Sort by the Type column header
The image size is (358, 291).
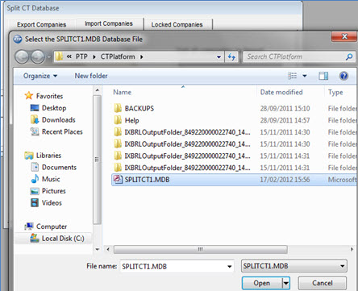pos(335,92)
